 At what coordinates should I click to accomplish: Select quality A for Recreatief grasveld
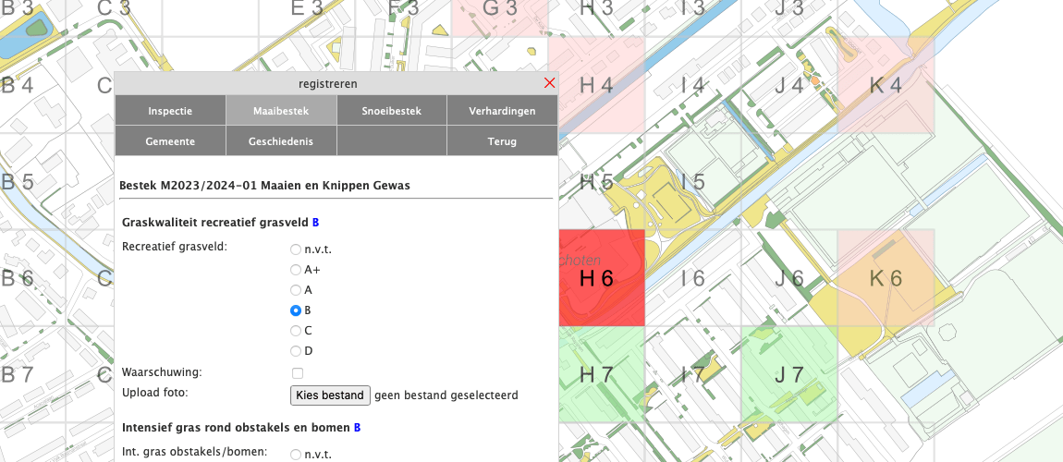point(296,290)
